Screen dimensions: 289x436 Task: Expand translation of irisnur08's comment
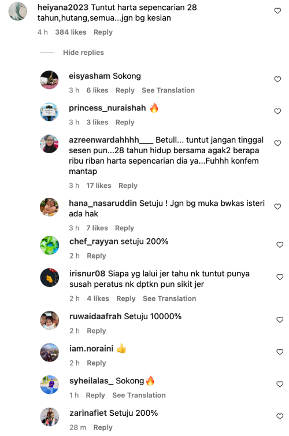(169, 298)
